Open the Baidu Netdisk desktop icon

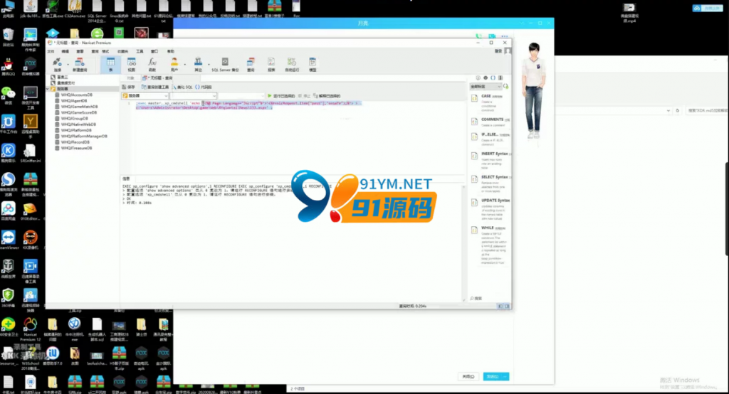pyautogui.click(x=8, y=211)
